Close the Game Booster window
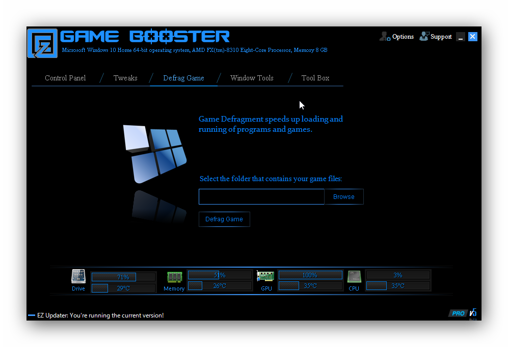 pos(473,37)
